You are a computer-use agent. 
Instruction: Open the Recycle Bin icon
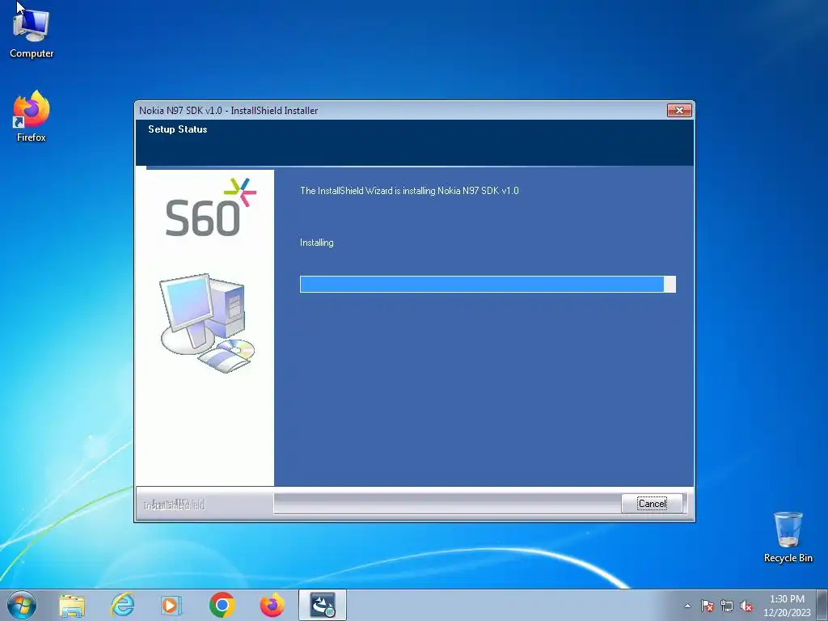click(788, 537)
